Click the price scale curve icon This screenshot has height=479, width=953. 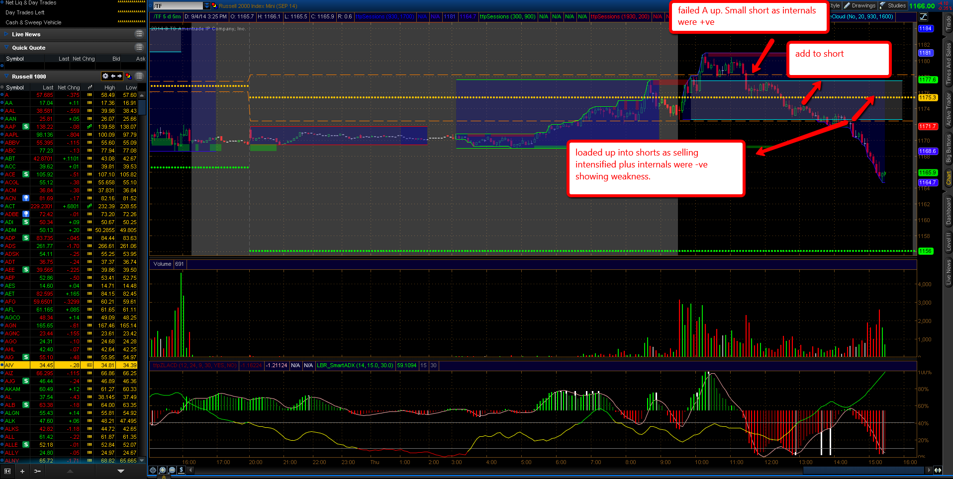coord(924,16)
